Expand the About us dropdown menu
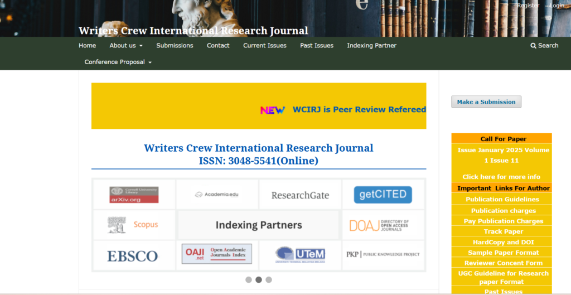Viewport: 571px width, 295px height. click(x=126, y=46)
